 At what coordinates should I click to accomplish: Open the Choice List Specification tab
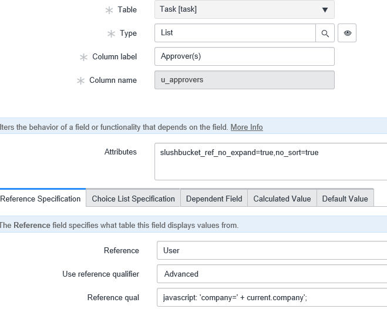[133, 199]
